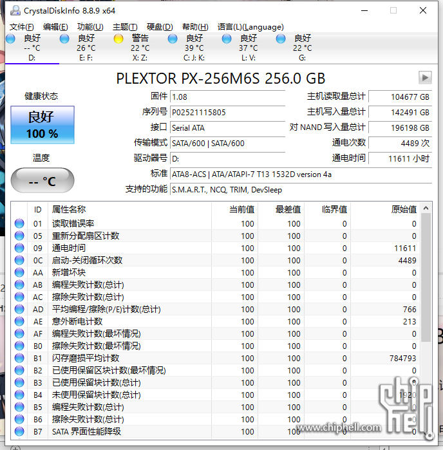Click status orb for AF 编程失败计数(最坏情况)
The width and height of the screenshot is (443, 450).
(x=19, y=333)
